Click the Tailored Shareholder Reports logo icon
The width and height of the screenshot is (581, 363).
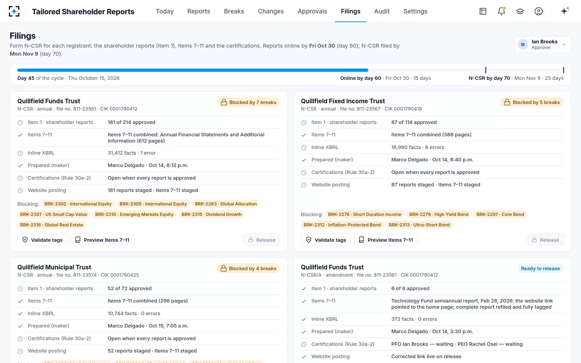click(x=14, y=11)
